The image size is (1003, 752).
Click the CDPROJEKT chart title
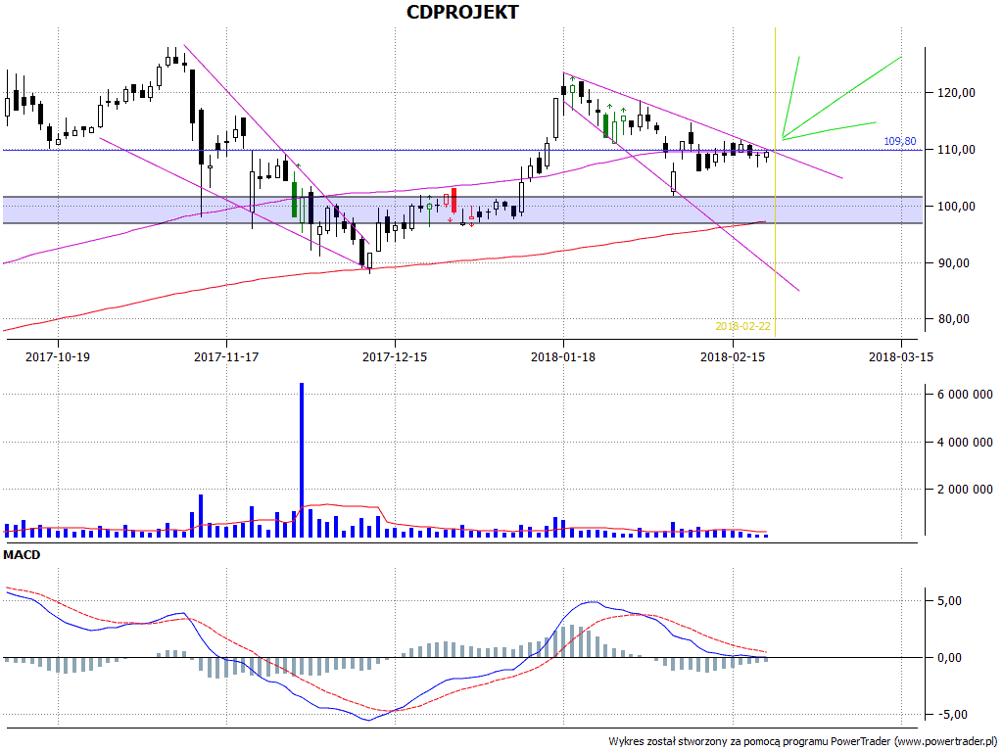(x=462, y=12)
